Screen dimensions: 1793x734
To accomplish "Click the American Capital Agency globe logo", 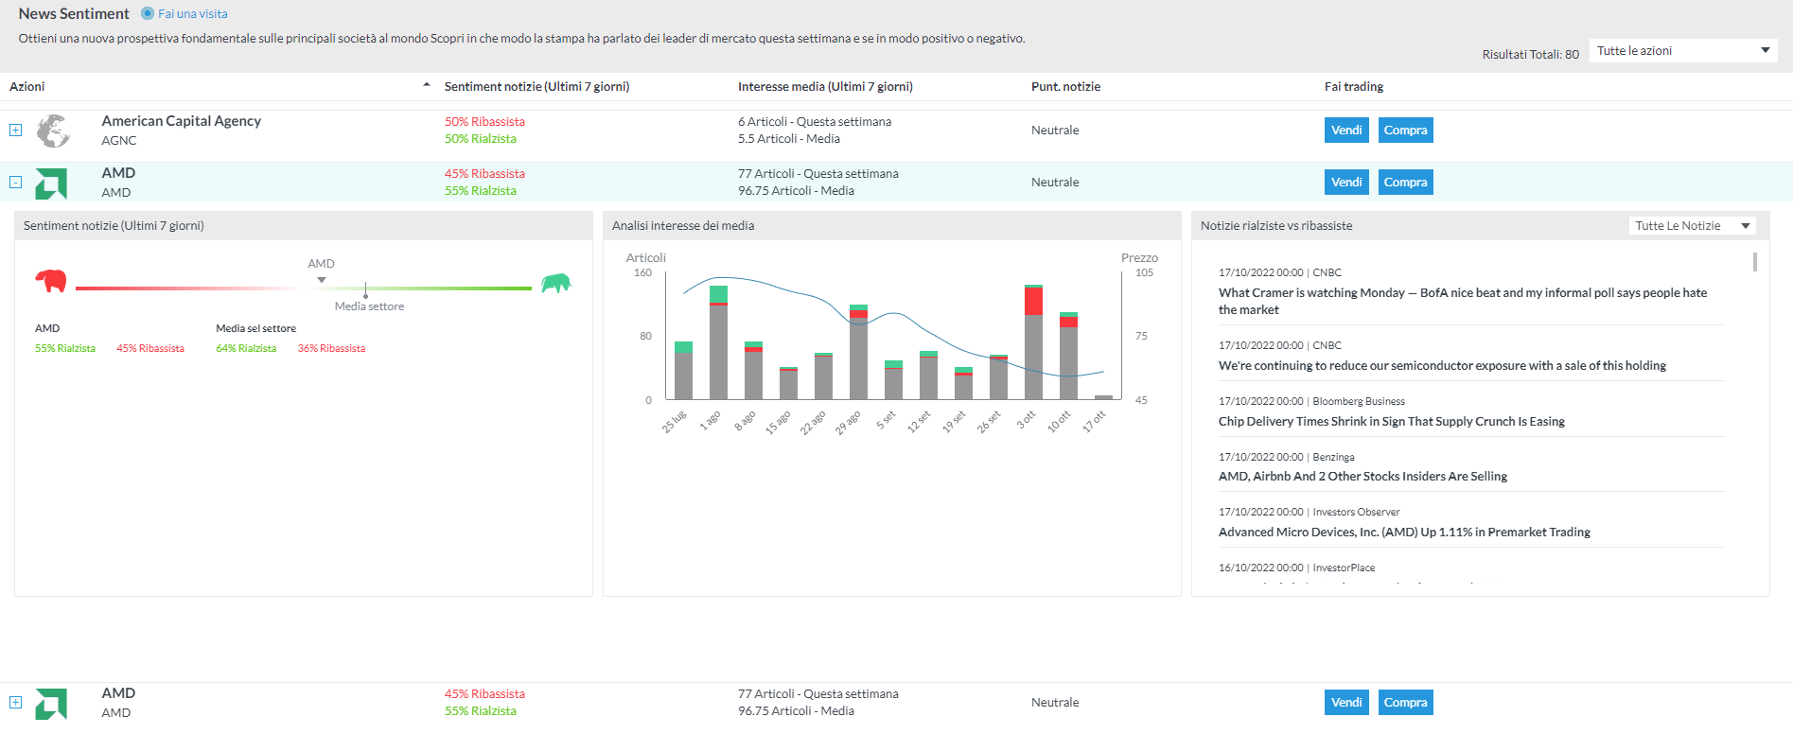I will coord(53,131).
